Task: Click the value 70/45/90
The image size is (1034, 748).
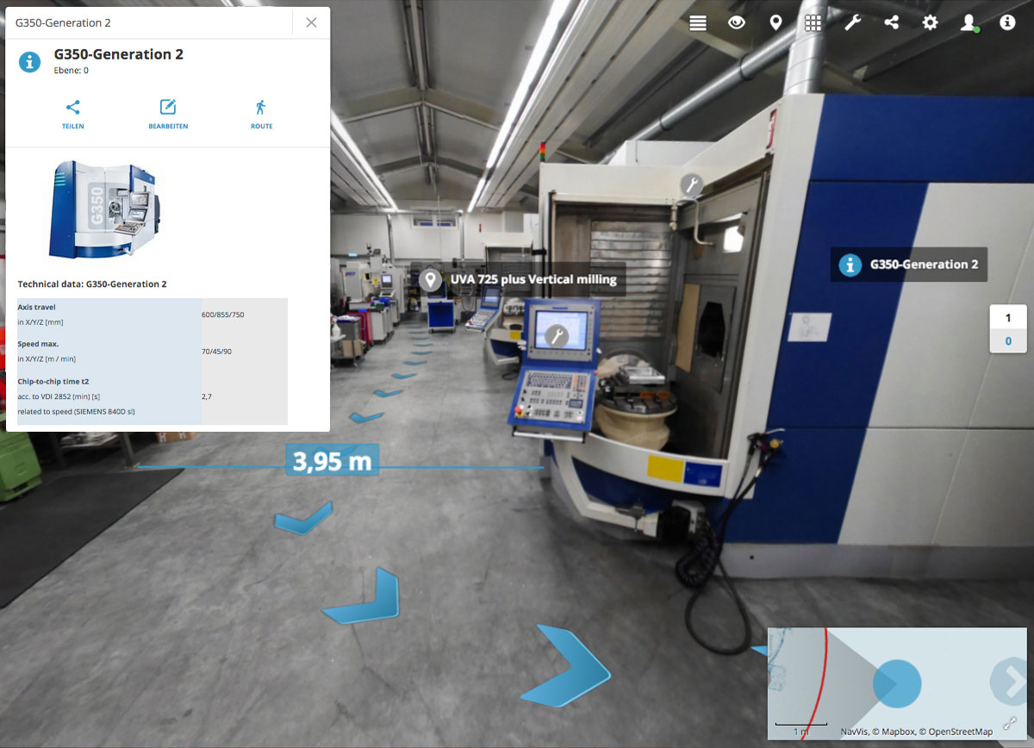Action: tap(216, 351)
